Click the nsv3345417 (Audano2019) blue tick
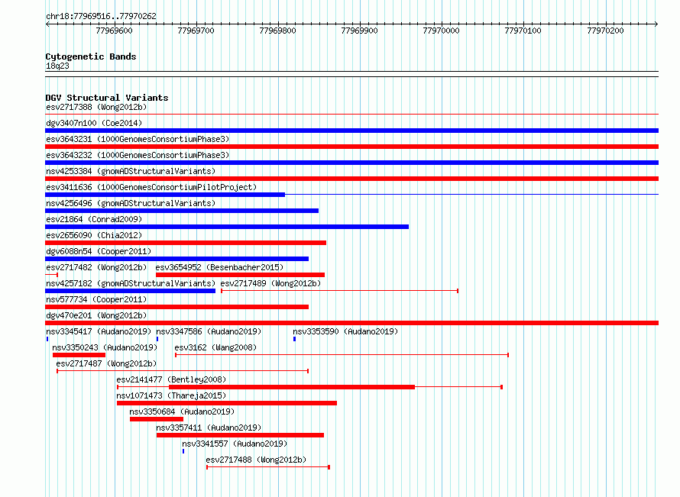The height and width of the screenshot is (497, 680). pos(47,339)
